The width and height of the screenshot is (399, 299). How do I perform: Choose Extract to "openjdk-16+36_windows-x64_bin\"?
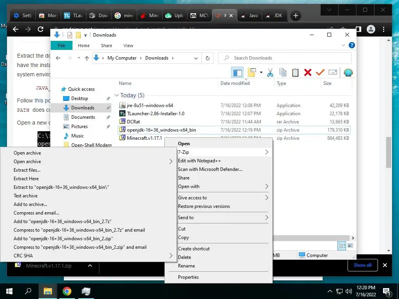(61, 187)
